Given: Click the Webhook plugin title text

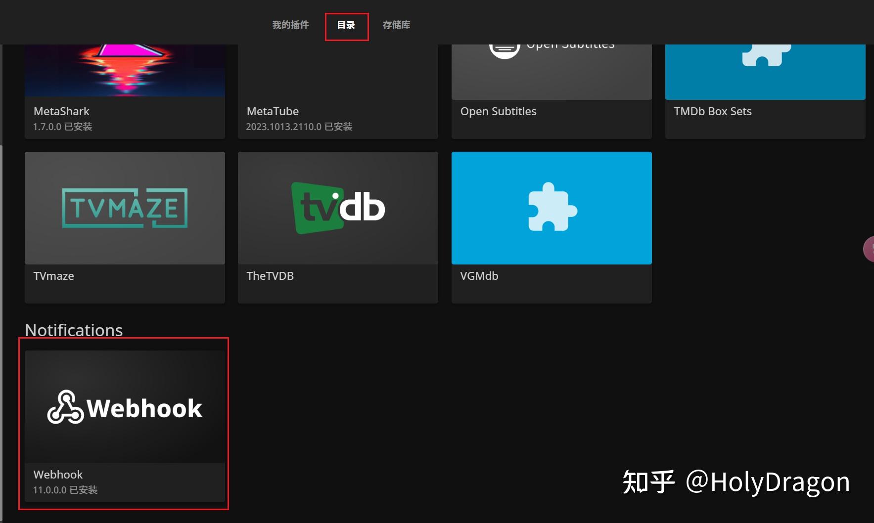Looking at the screenshot, I should click(x=58, y=475).
